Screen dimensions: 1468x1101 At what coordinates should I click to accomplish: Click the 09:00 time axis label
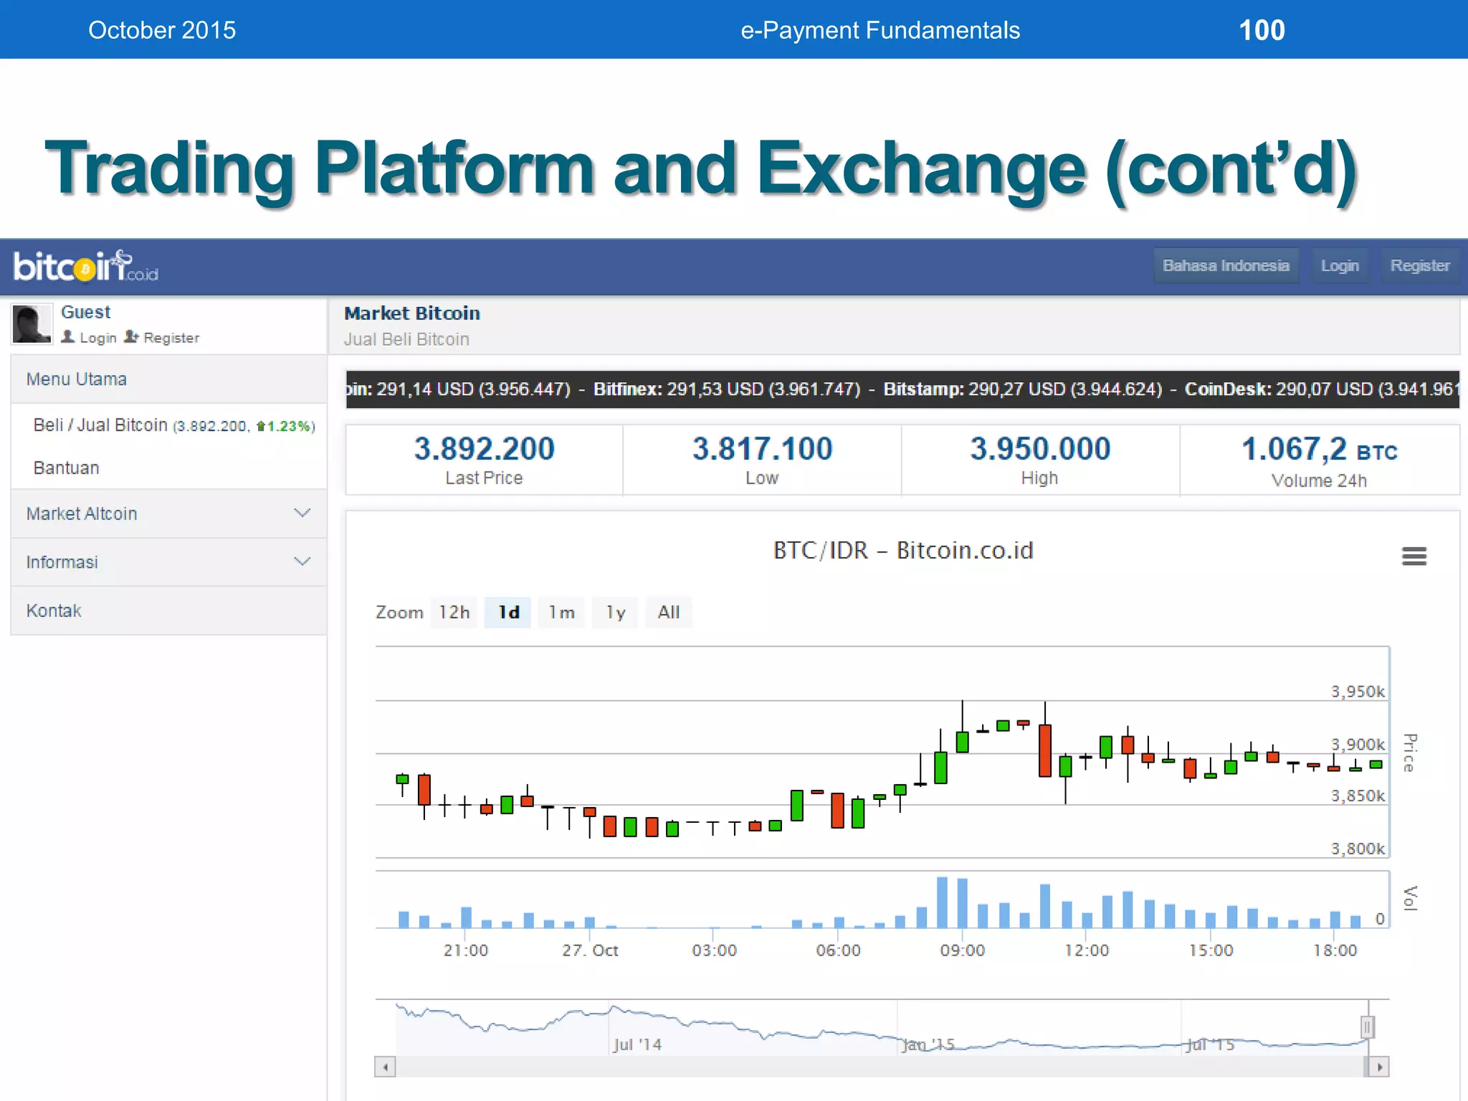[x=963, y=950]
